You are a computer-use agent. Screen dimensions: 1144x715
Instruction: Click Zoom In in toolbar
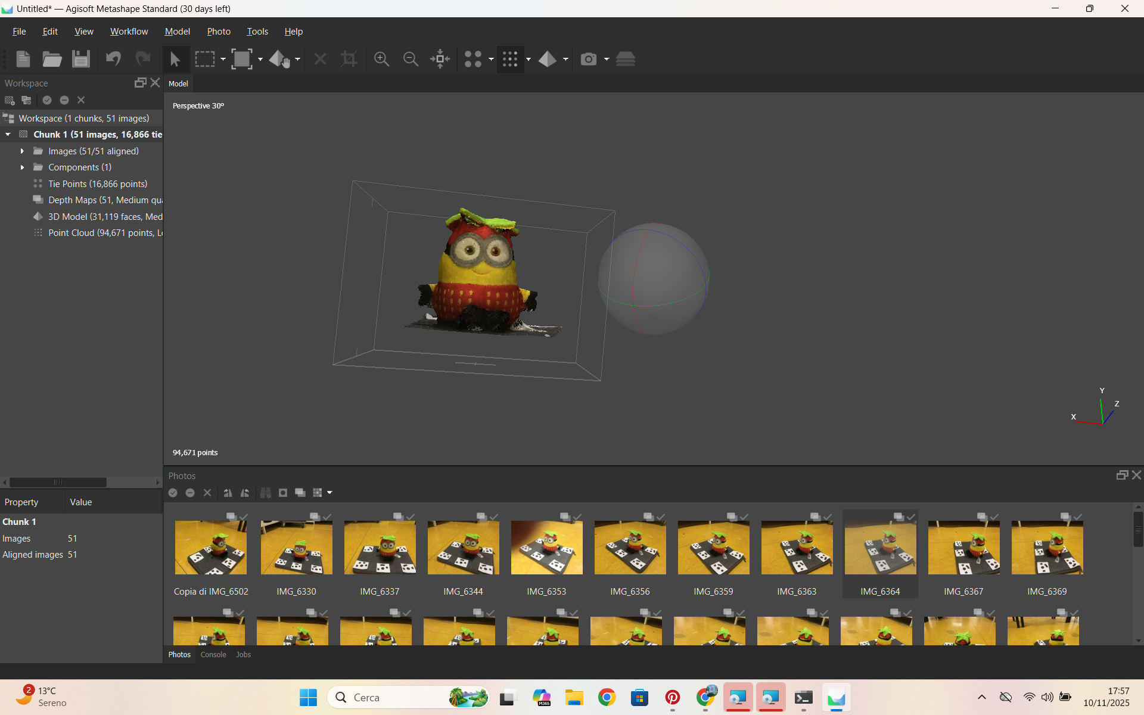(x=381, y=59)
